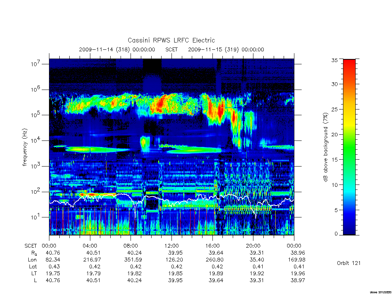
Task: Click the Lon value "216.97"
Action: (92, 260)
